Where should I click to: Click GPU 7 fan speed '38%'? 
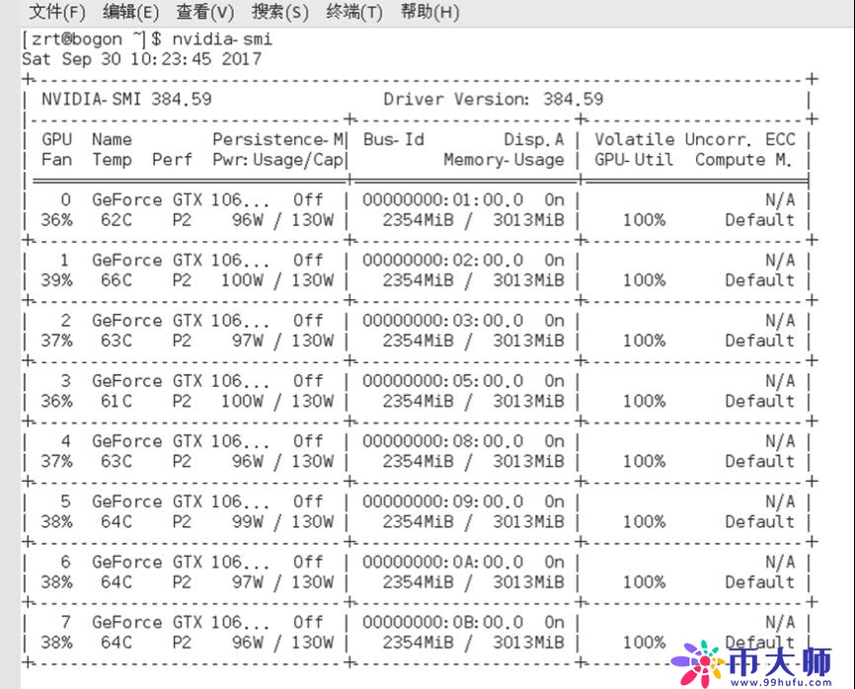(56, 643)
